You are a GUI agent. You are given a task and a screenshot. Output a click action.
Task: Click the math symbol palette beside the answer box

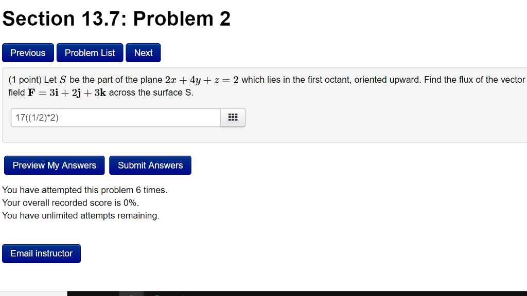233,117
